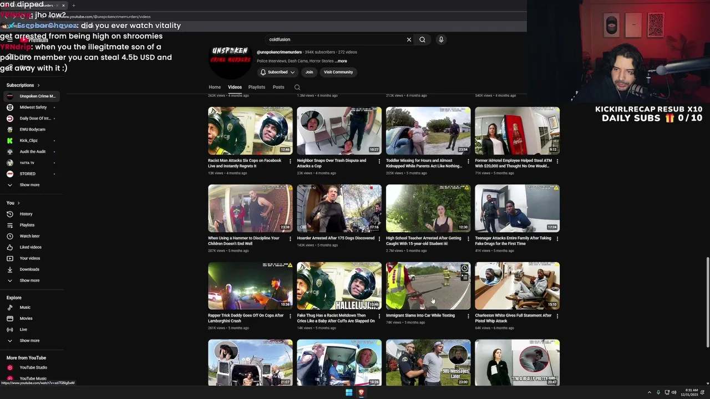Open options for Charleston White video
The image size is (710, 399).
557,316
